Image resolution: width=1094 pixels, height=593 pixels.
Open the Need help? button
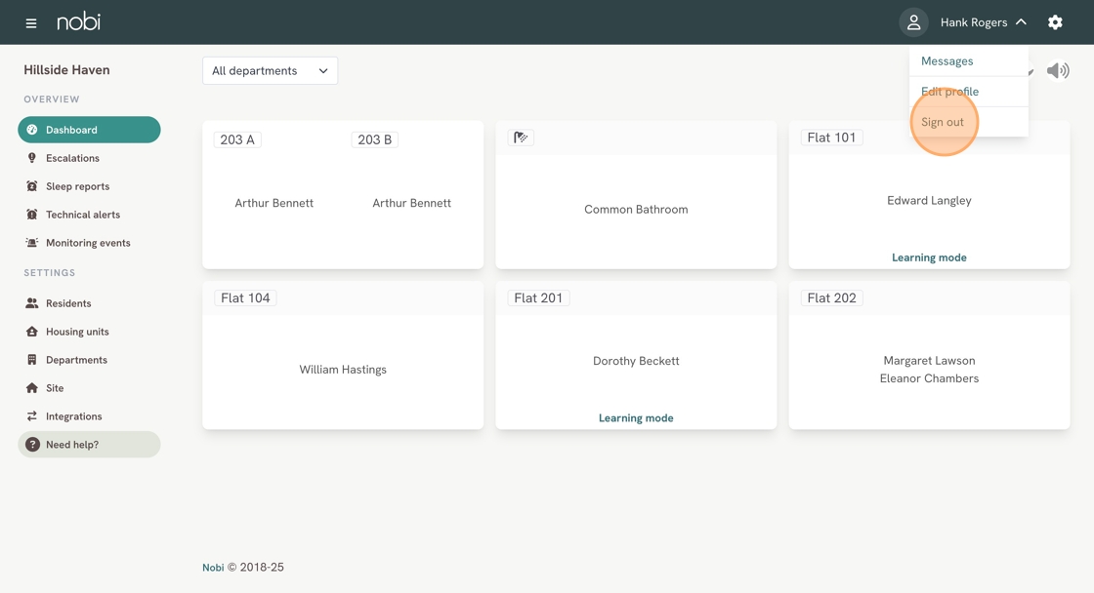pyautogui.click(x=89, y=445)
